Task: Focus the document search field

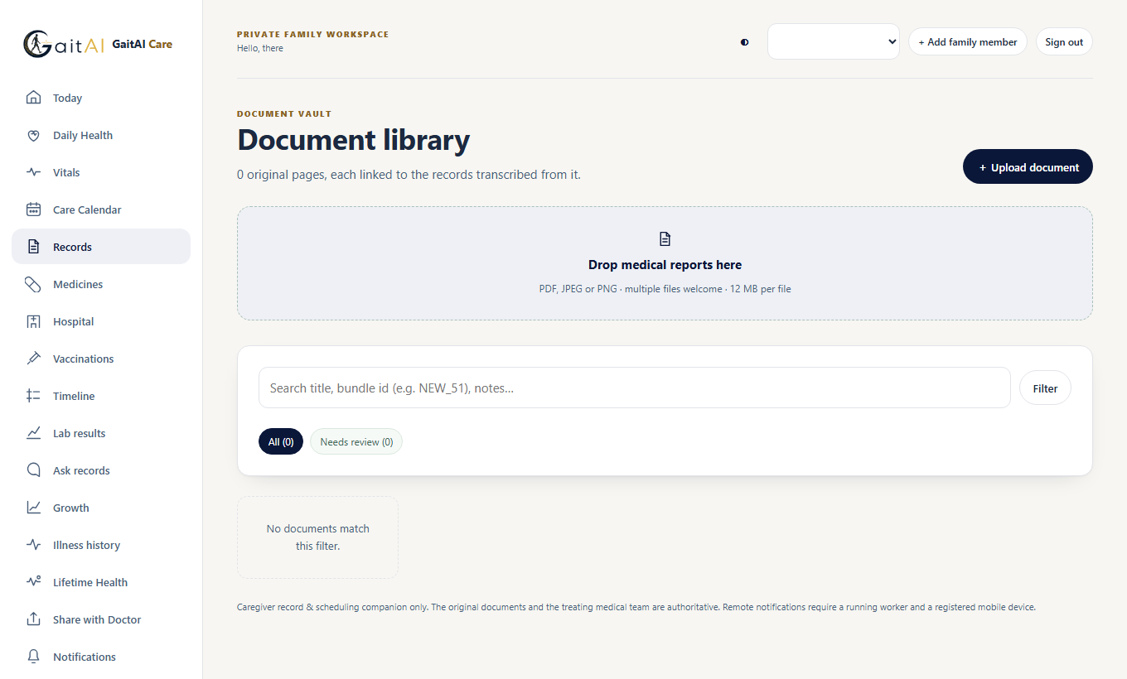Action: click(x=635, y=388)
